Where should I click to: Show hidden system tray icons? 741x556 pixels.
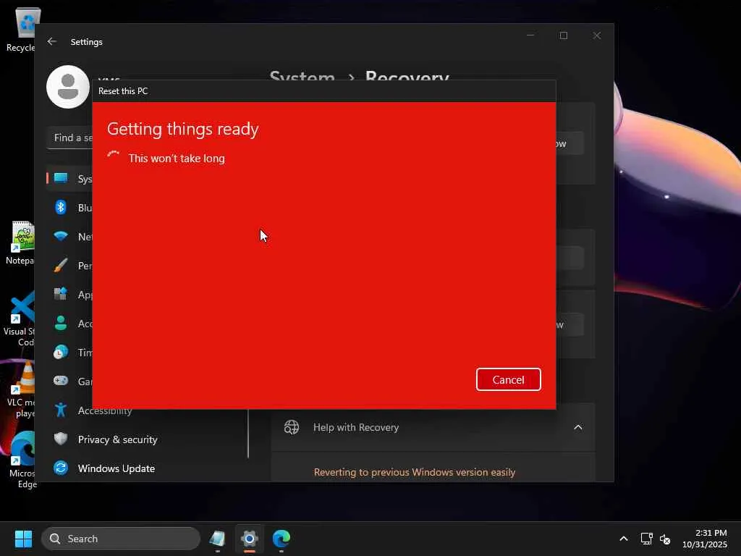tap(624, 539)
